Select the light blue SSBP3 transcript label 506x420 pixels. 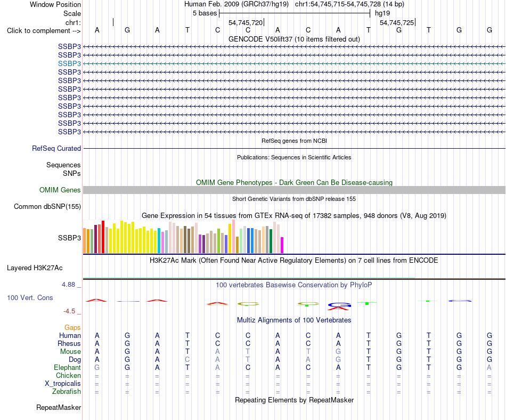click(x=69, y=63)
